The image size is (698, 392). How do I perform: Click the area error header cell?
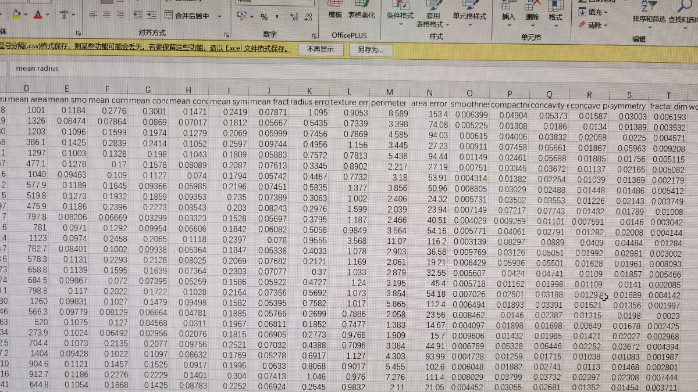coord(429,103)
